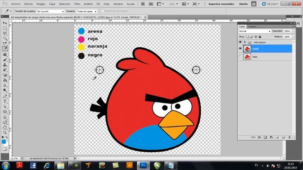Show more workspaces chevron

point(254,4)
